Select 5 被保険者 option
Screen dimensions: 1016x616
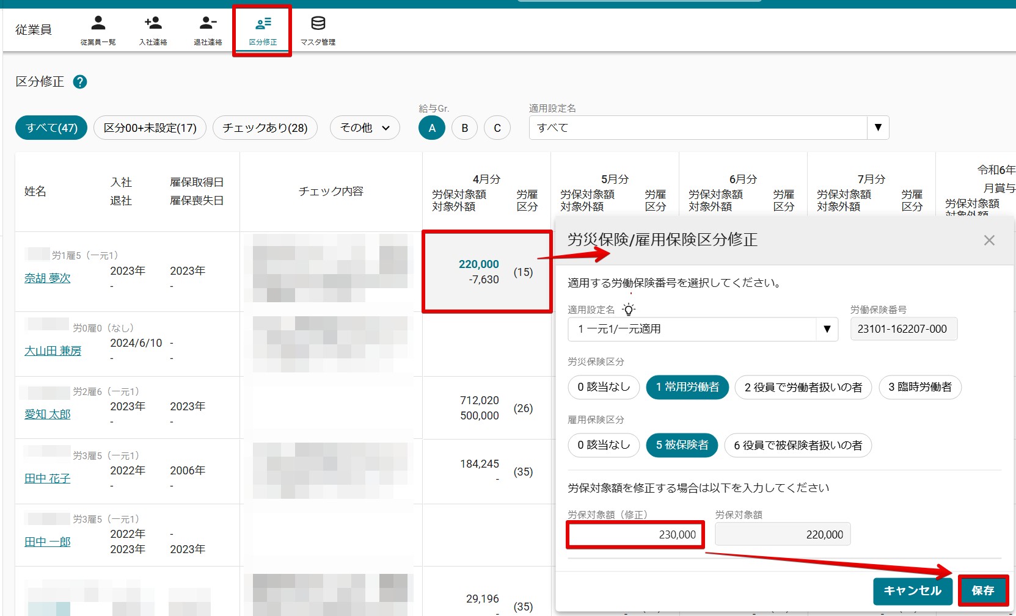(682, 445)
